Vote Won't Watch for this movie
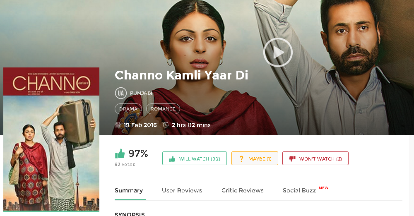This screenshot has width=414, height=216. point(315,158)
